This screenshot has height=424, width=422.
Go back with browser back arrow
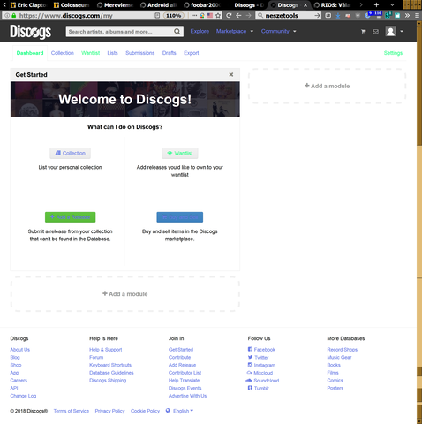click(238, 16)
